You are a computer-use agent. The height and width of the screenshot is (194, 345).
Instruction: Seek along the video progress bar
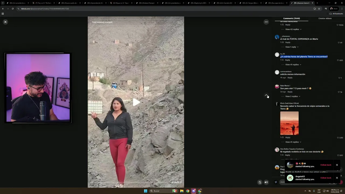130,182
